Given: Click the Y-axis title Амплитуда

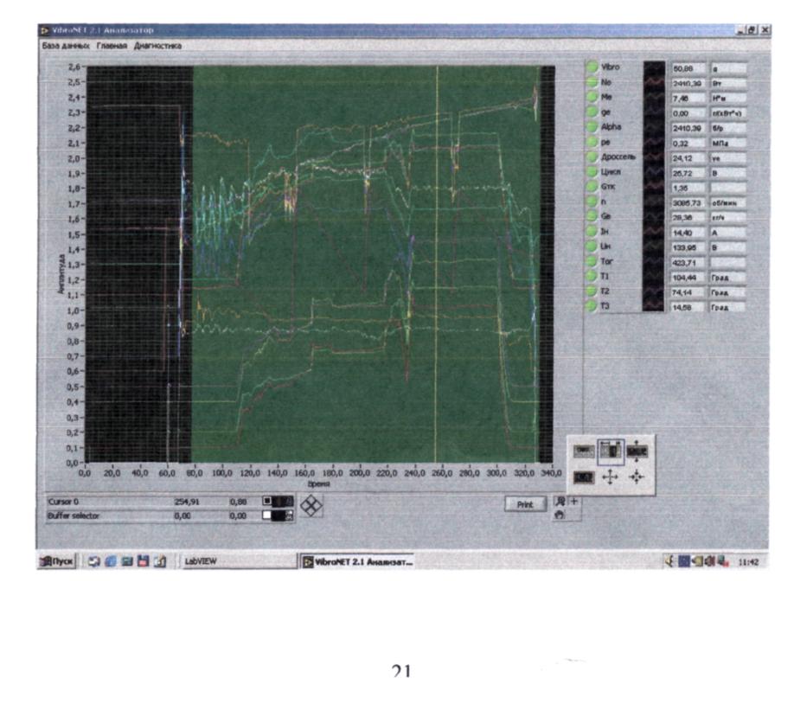Looking at the screenshot, I should pyautogui.click(x=61, y=274).
